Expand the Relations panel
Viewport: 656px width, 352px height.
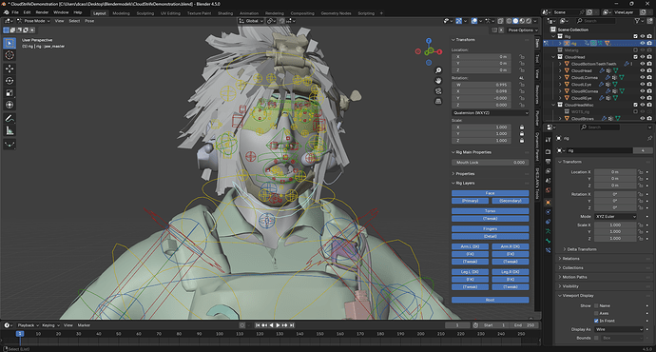click(570, 259)
